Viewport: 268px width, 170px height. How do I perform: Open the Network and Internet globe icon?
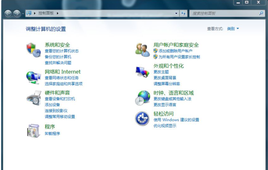[x=33, y=78]
